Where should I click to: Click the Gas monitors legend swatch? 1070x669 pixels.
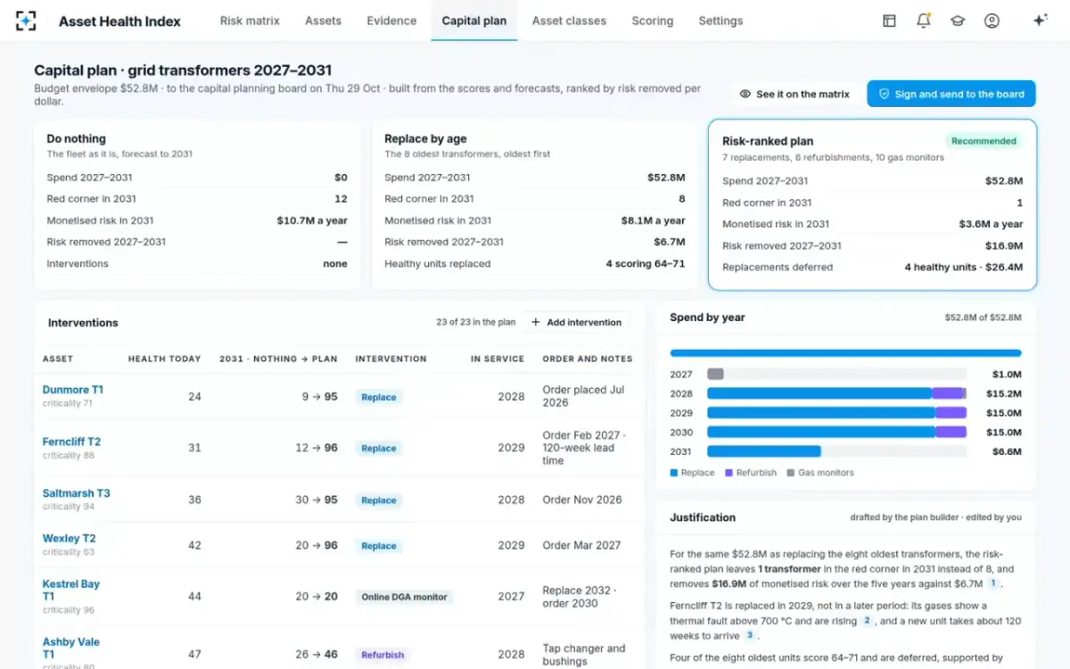pyautogui.click(x=790, y=473)
